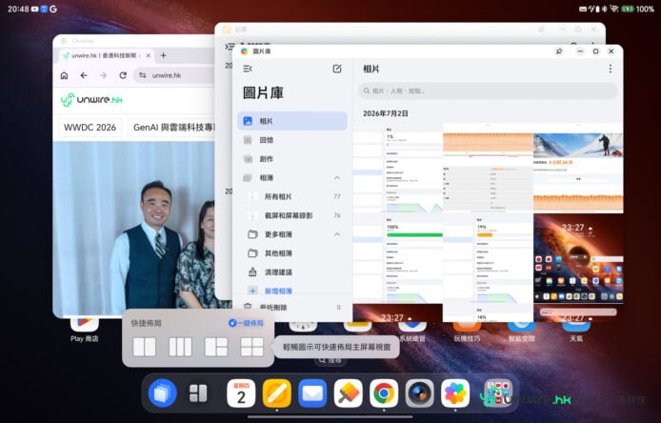Viewport: 661px width, 423px height.
Task: Click 新增相簿 to add an album
Action: pos(278,291)
